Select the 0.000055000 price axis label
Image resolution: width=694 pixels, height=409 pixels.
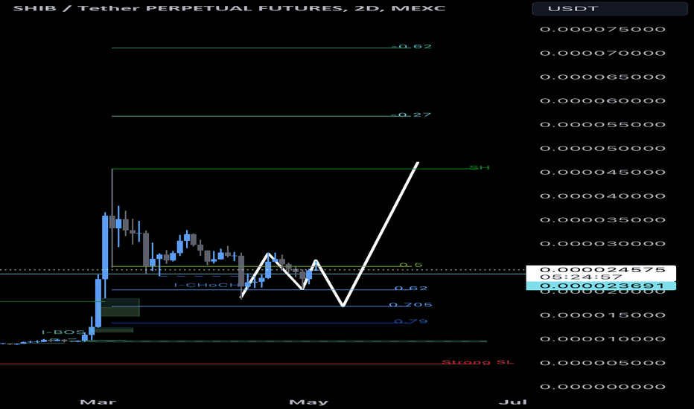(602, 125)
